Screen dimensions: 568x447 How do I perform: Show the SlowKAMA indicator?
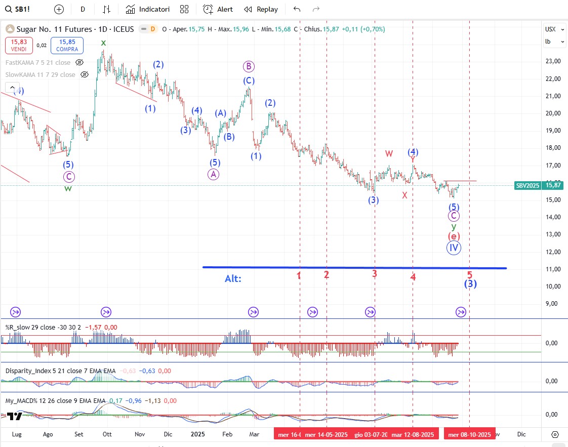click(x=85, y=74)
